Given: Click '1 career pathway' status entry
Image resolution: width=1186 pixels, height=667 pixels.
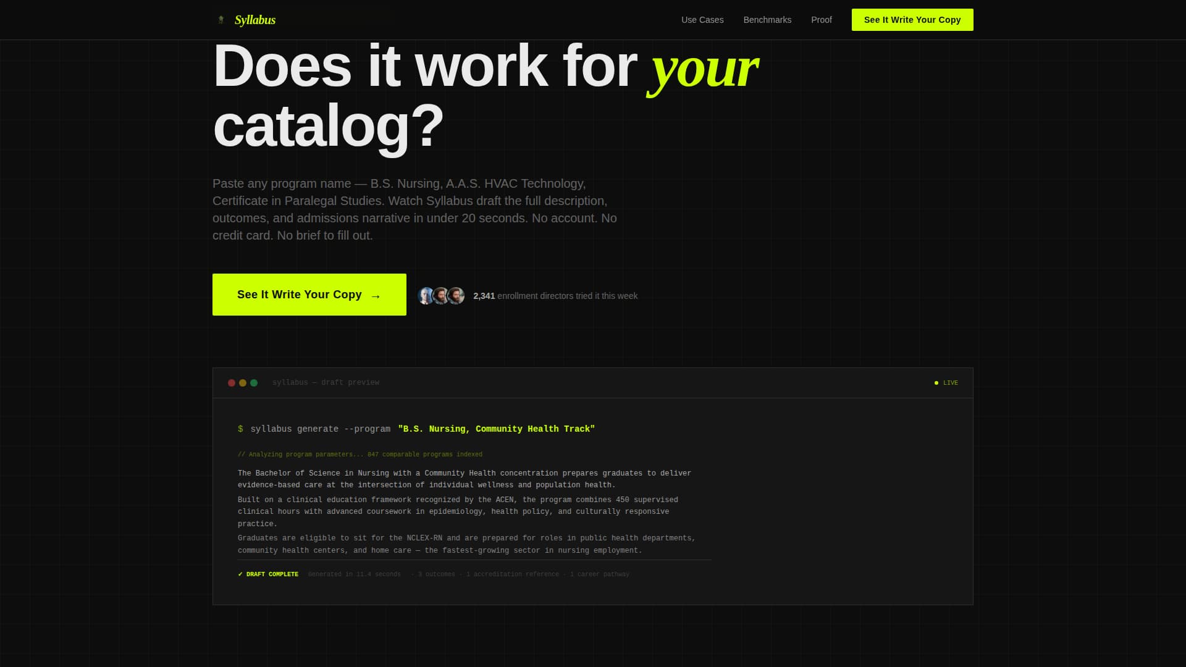Looking at the screenshot, I should [x=599, y=574].
